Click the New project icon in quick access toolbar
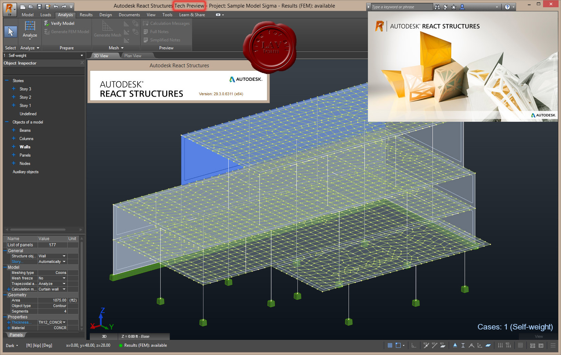Viewport: 561px width, 355px height. tap(22, 7)
